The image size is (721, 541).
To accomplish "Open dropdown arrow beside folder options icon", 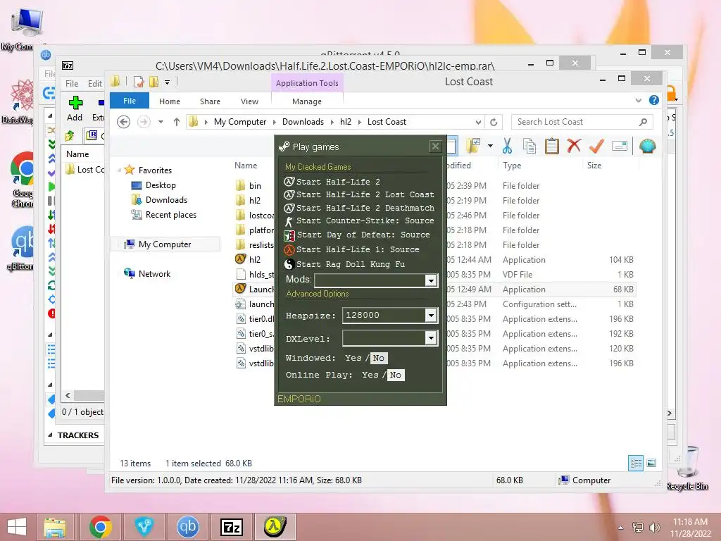I will [x=491, y=147].
